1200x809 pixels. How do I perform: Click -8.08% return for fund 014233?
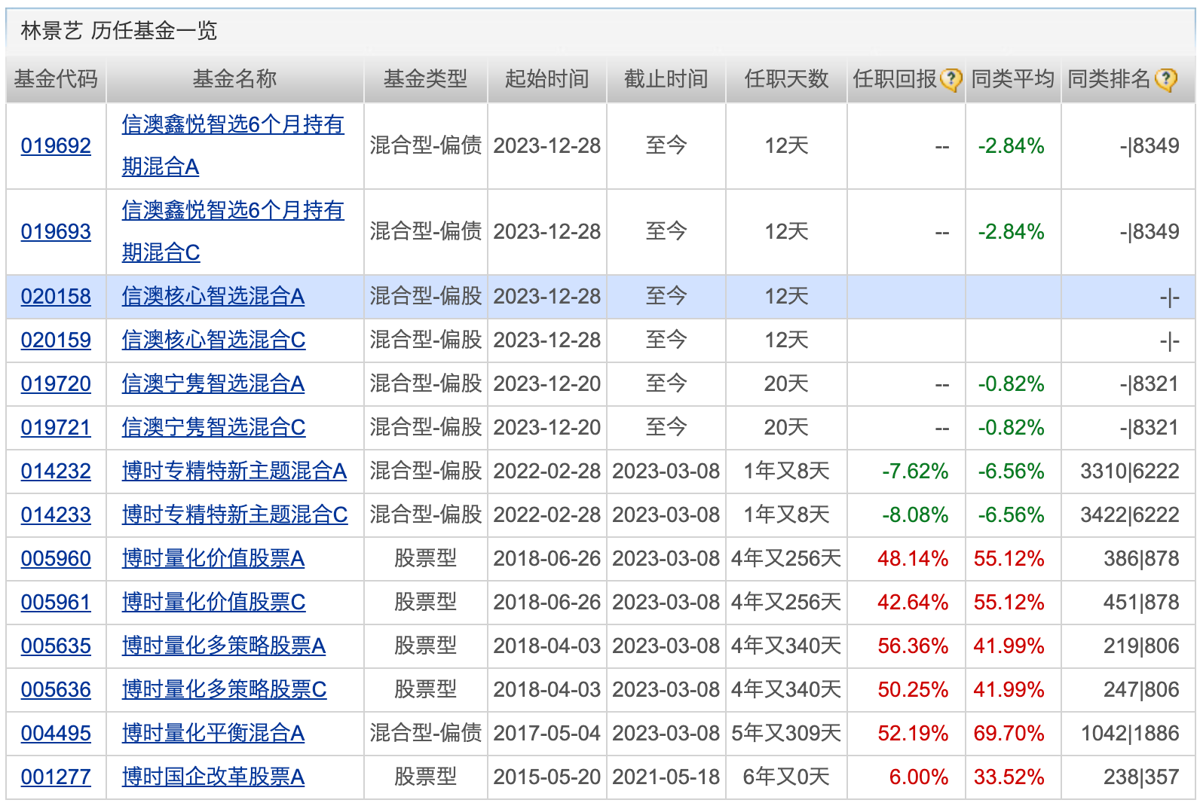tap(915, 514)
